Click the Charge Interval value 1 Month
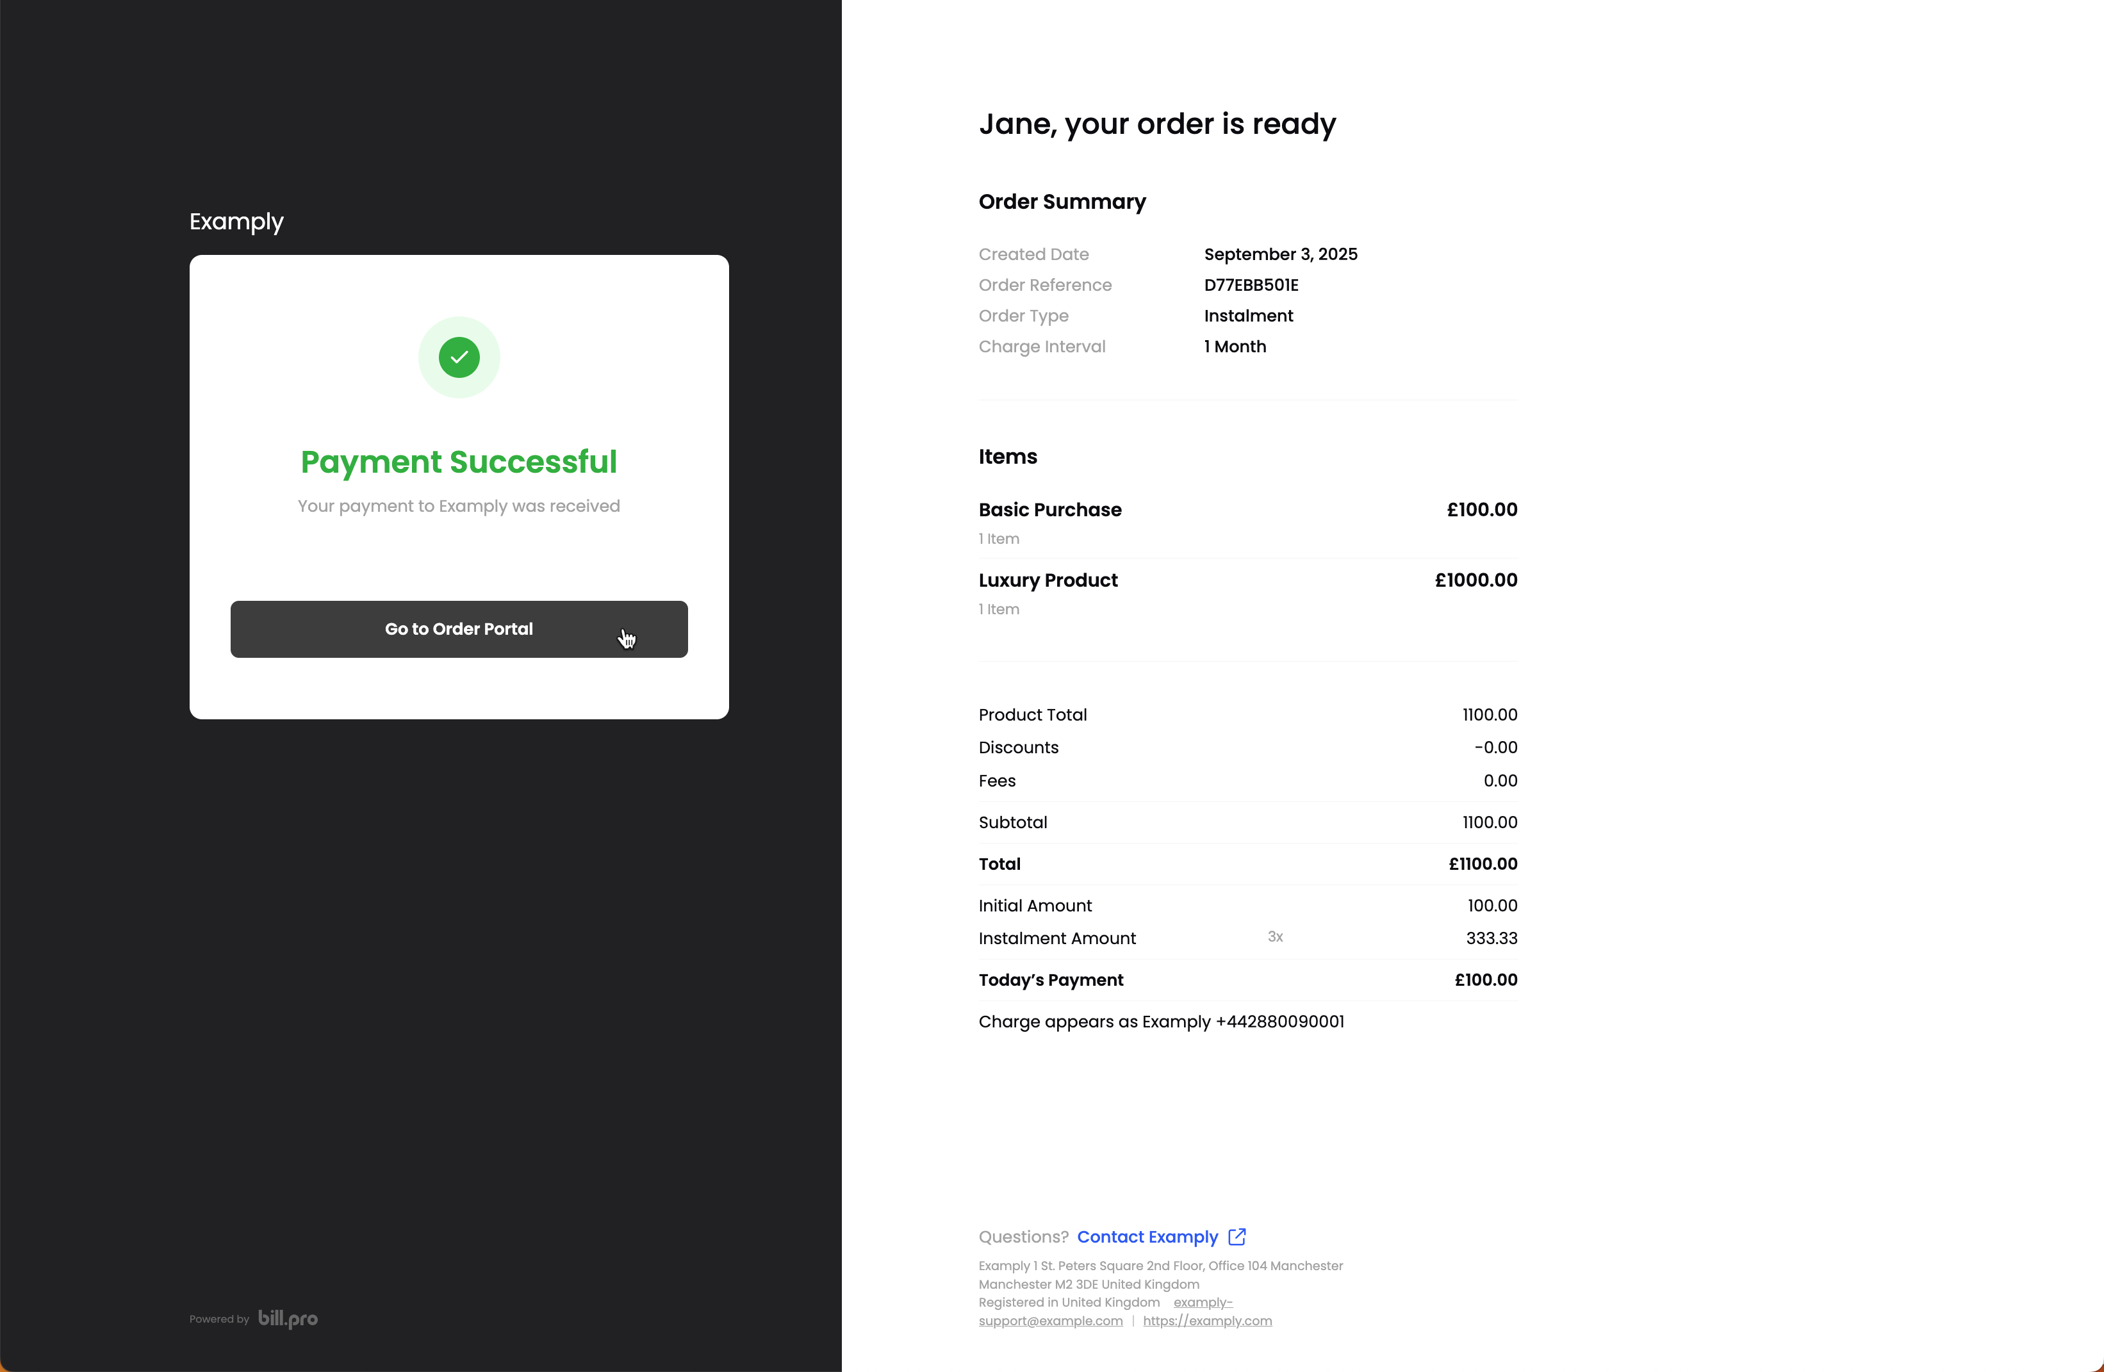 coord(1234,347)
